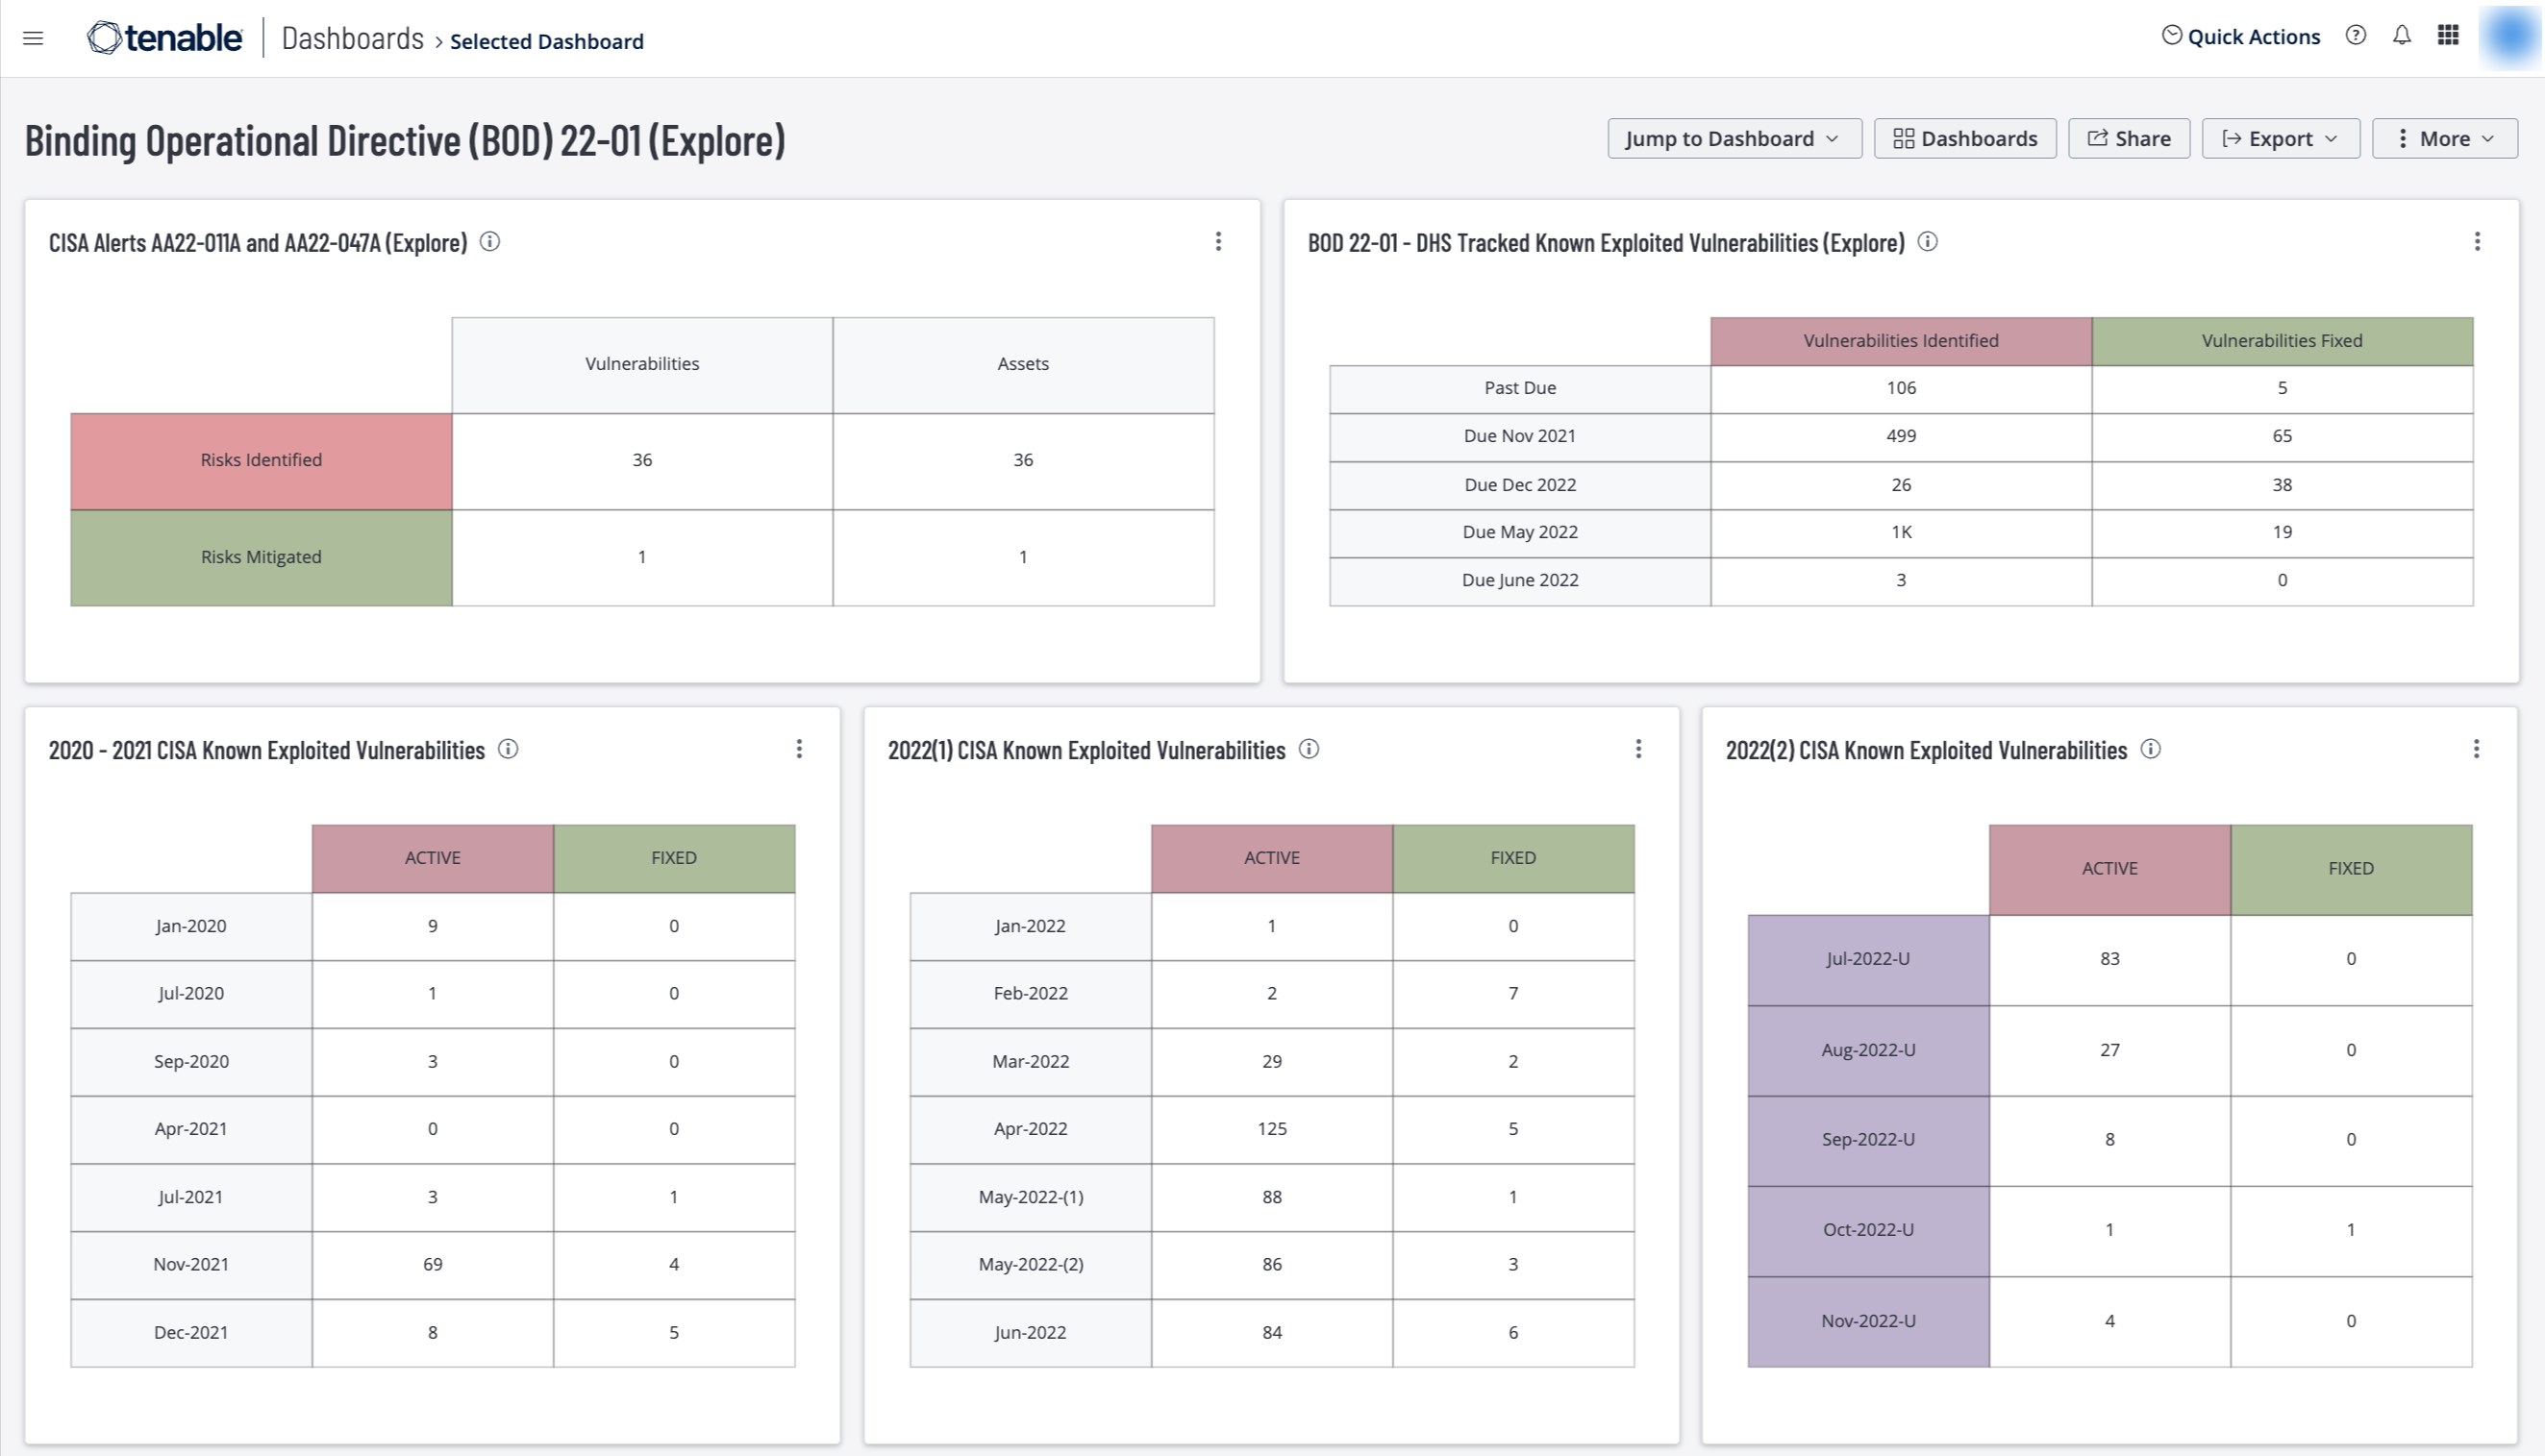Screen dimensions: 2545x1456
Task: Click May-2022-(2) active value 86
Action: click(1271, 1265)
